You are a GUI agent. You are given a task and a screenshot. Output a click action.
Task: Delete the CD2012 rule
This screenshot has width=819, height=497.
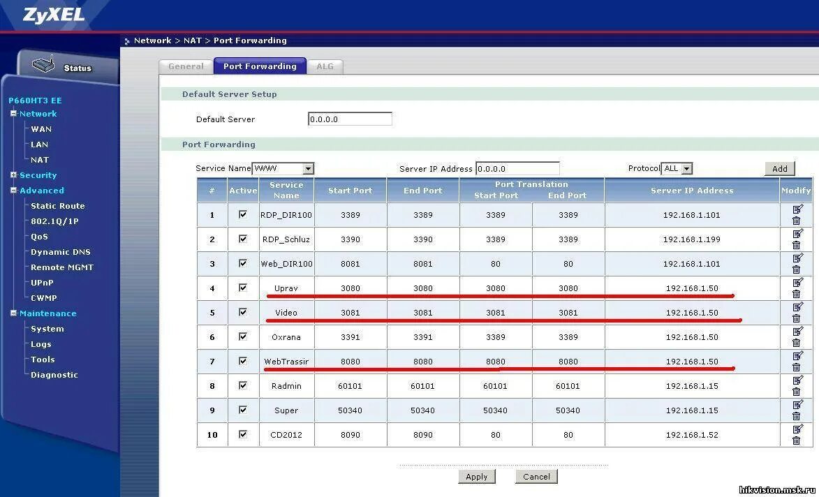(x=796, y=440)
